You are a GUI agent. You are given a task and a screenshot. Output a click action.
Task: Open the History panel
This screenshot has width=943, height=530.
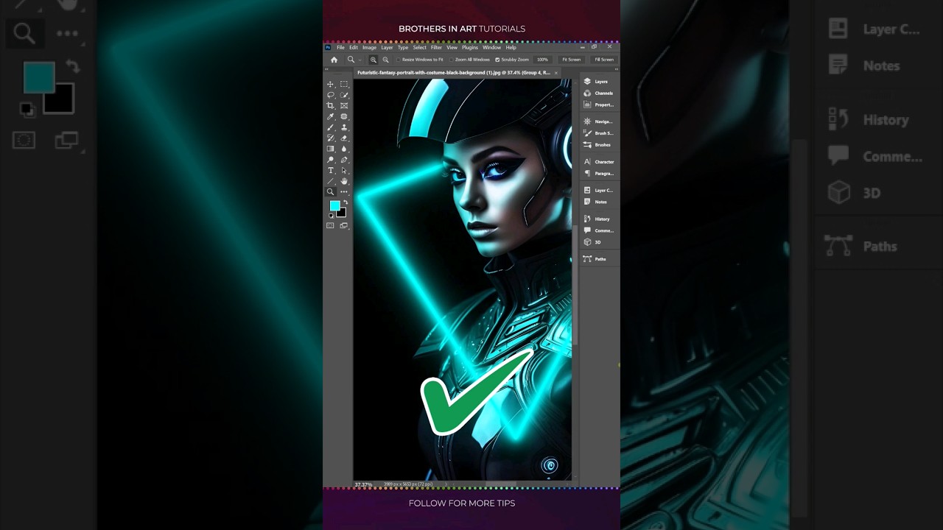597,219
